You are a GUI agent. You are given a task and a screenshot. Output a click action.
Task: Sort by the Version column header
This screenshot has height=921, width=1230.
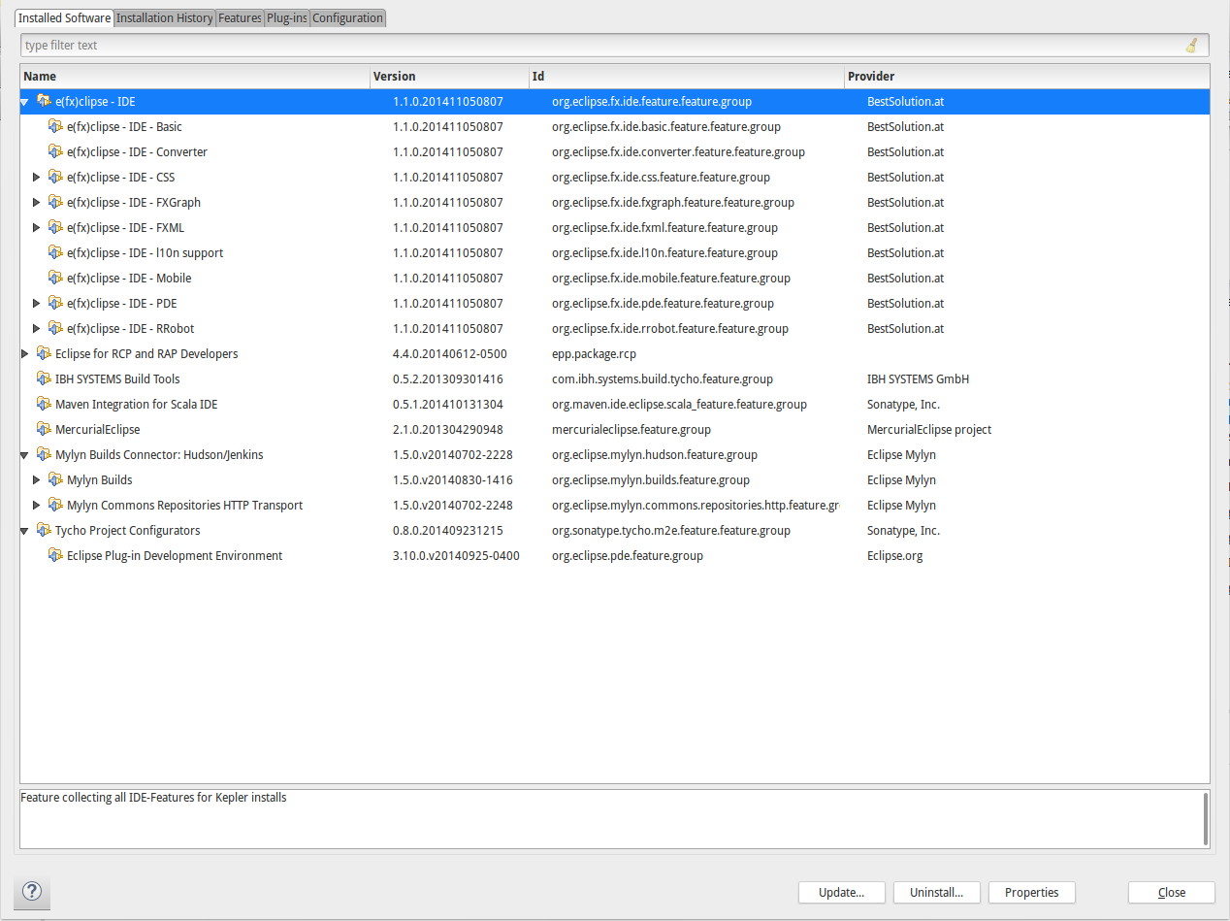tap(450, 76)
